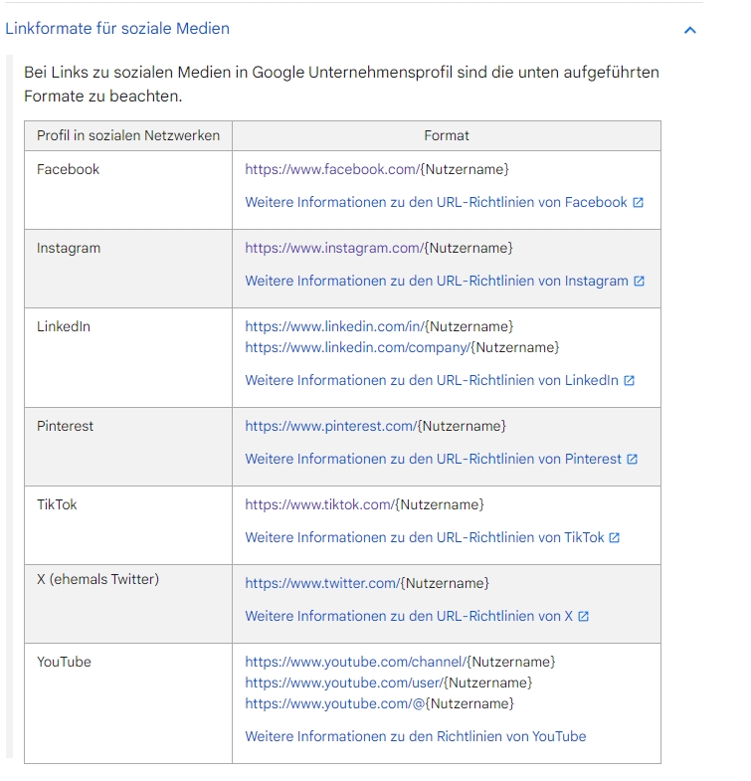Open Weitere Informationen zu URL-Richtlinien von LinkedIn
Screen dimensions: 751x781
[x=432, y=380]
